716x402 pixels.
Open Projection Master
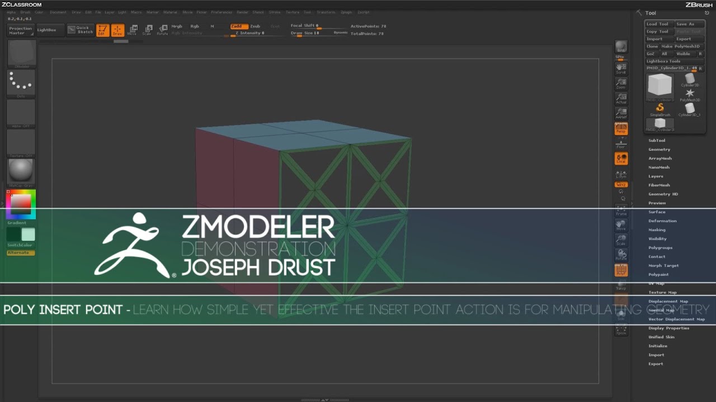coord(21,30)
